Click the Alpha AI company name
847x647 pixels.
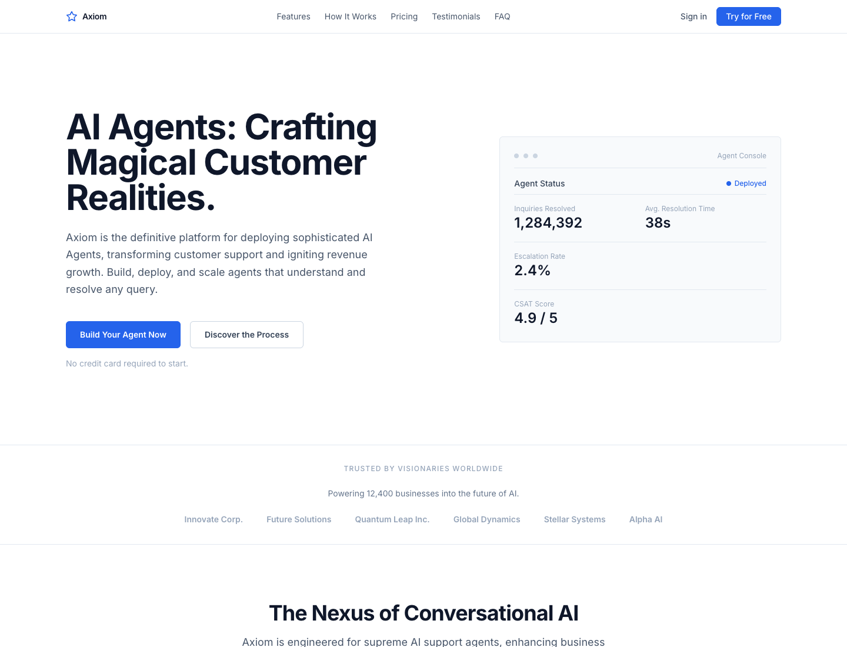[x=646, y=519]
